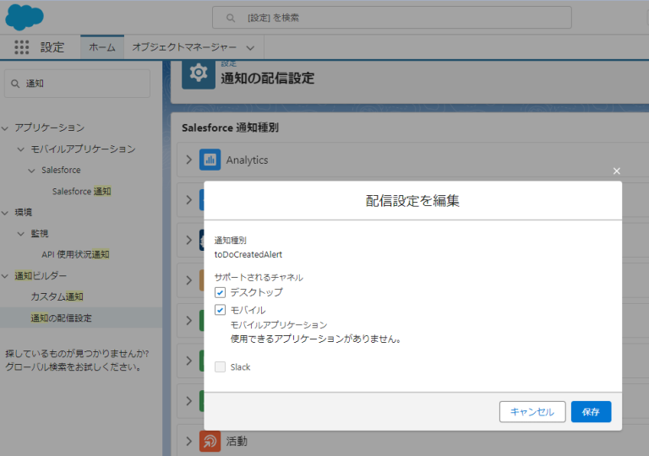Click the Salesforce 通知種別 section heading
Screen dimensions: 649x456
pos(230,128)
